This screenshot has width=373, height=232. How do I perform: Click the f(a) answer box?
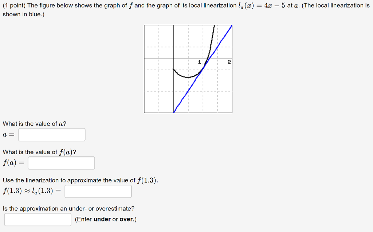61,163
